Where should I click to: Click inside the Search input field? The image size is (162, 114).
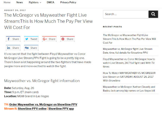coord(126,14)
